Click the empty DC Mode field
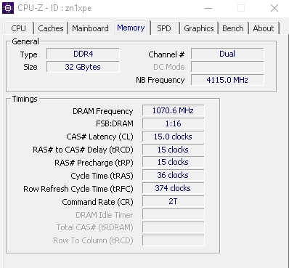The image size is (289, 268). coord(227,67)
